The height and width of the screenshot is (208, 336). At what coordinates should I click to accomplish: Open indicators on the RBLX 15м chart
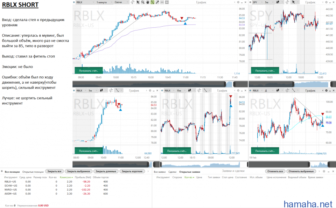(x=199, y=90)
